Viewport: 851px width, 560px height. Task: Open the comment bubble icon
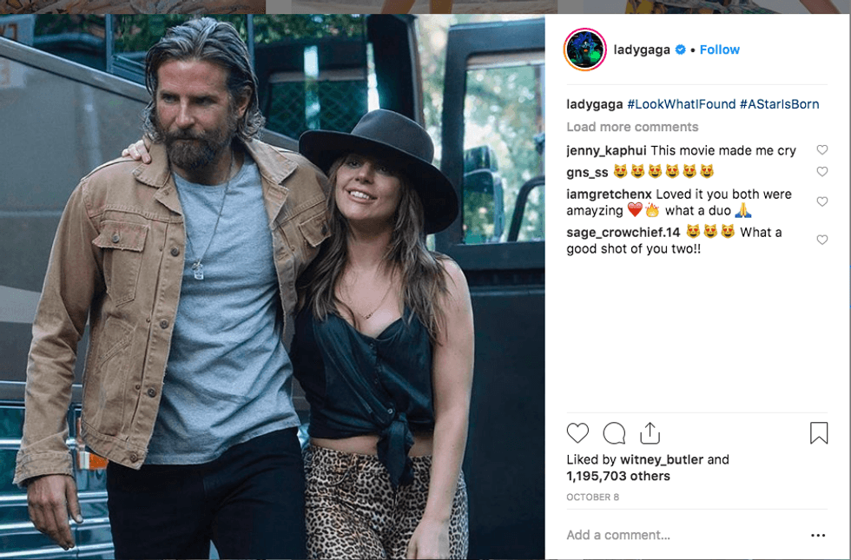coord(614,433)
